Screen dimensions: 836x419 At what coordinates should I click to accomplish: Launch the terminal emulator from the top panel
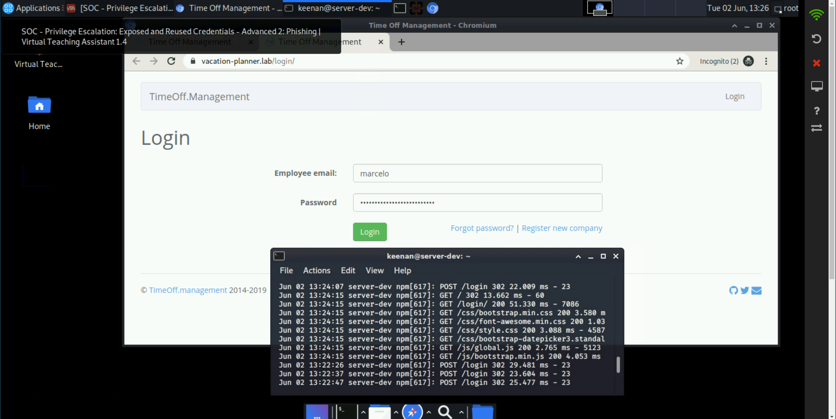click(x=399, y=8)
